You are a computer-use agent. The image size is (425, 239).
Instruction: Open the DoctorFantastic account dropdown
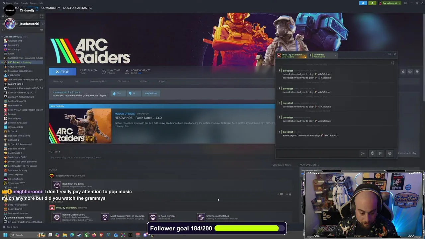click(389, 3)
